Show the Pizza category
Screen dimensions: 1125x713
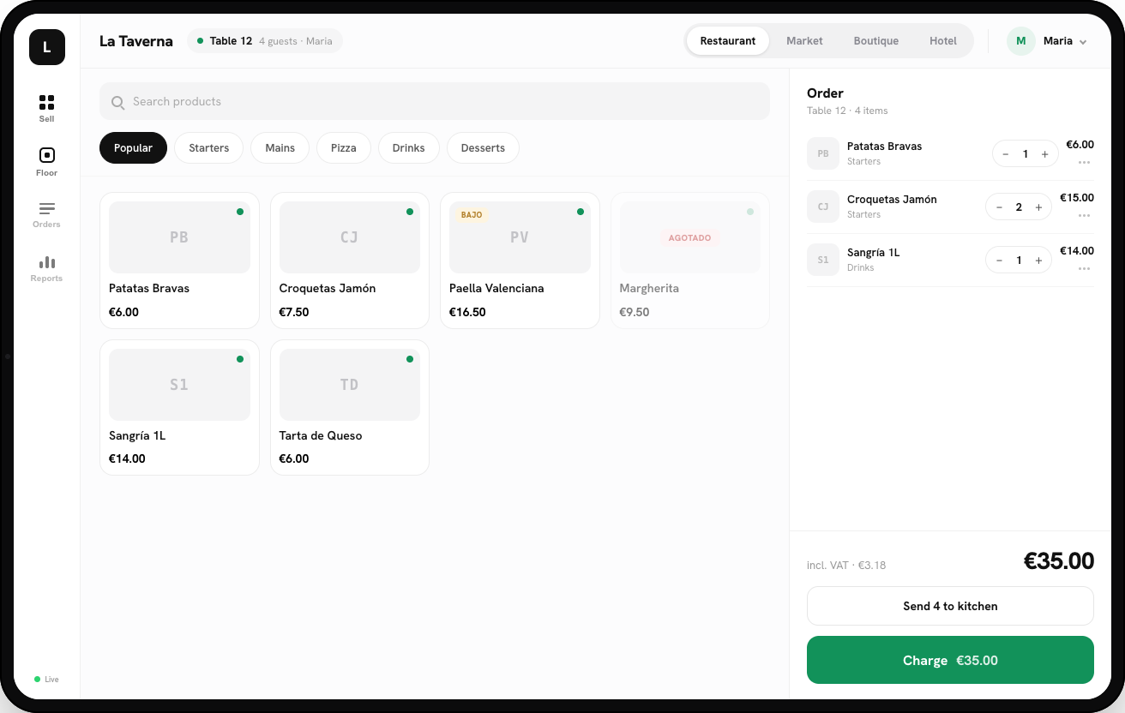(x=344, y=148)
